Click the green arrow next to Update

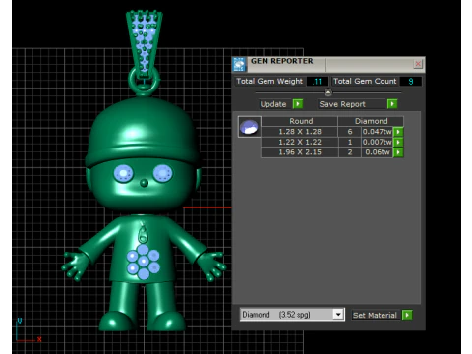point(298,104)
